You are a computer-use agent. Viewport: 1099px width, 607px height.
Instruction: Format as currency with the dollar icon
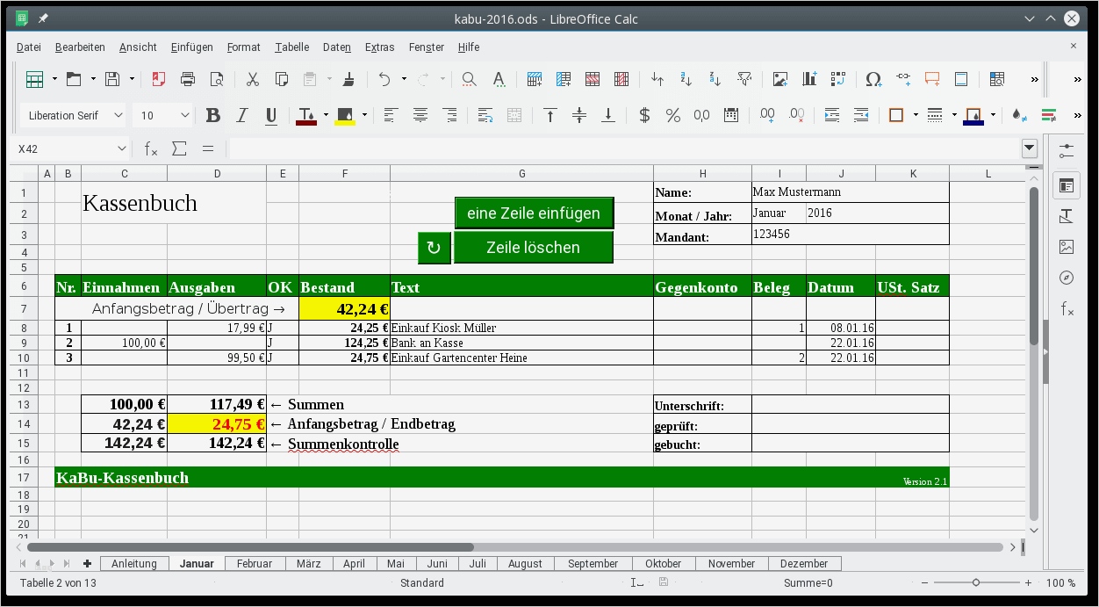point(644,115)
